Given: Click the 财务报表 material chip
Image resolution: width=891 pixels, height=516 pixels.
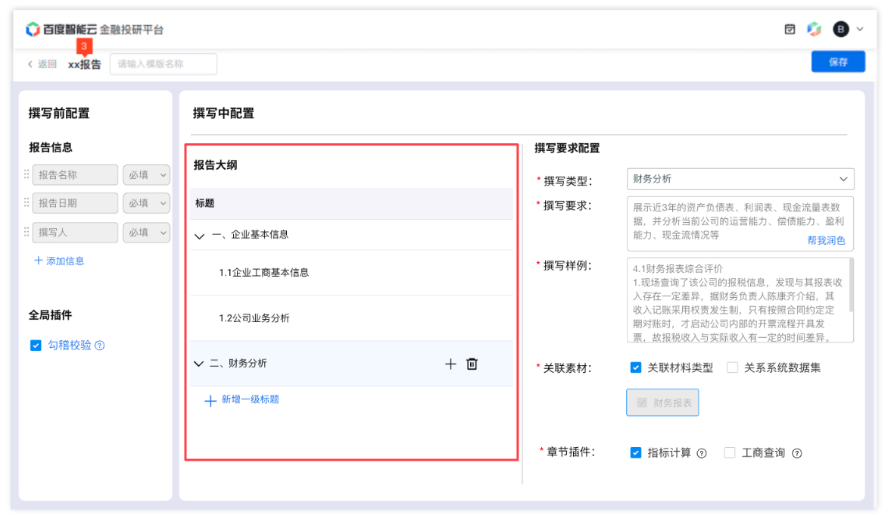Looking at the screenshot, I should [662, 403].
